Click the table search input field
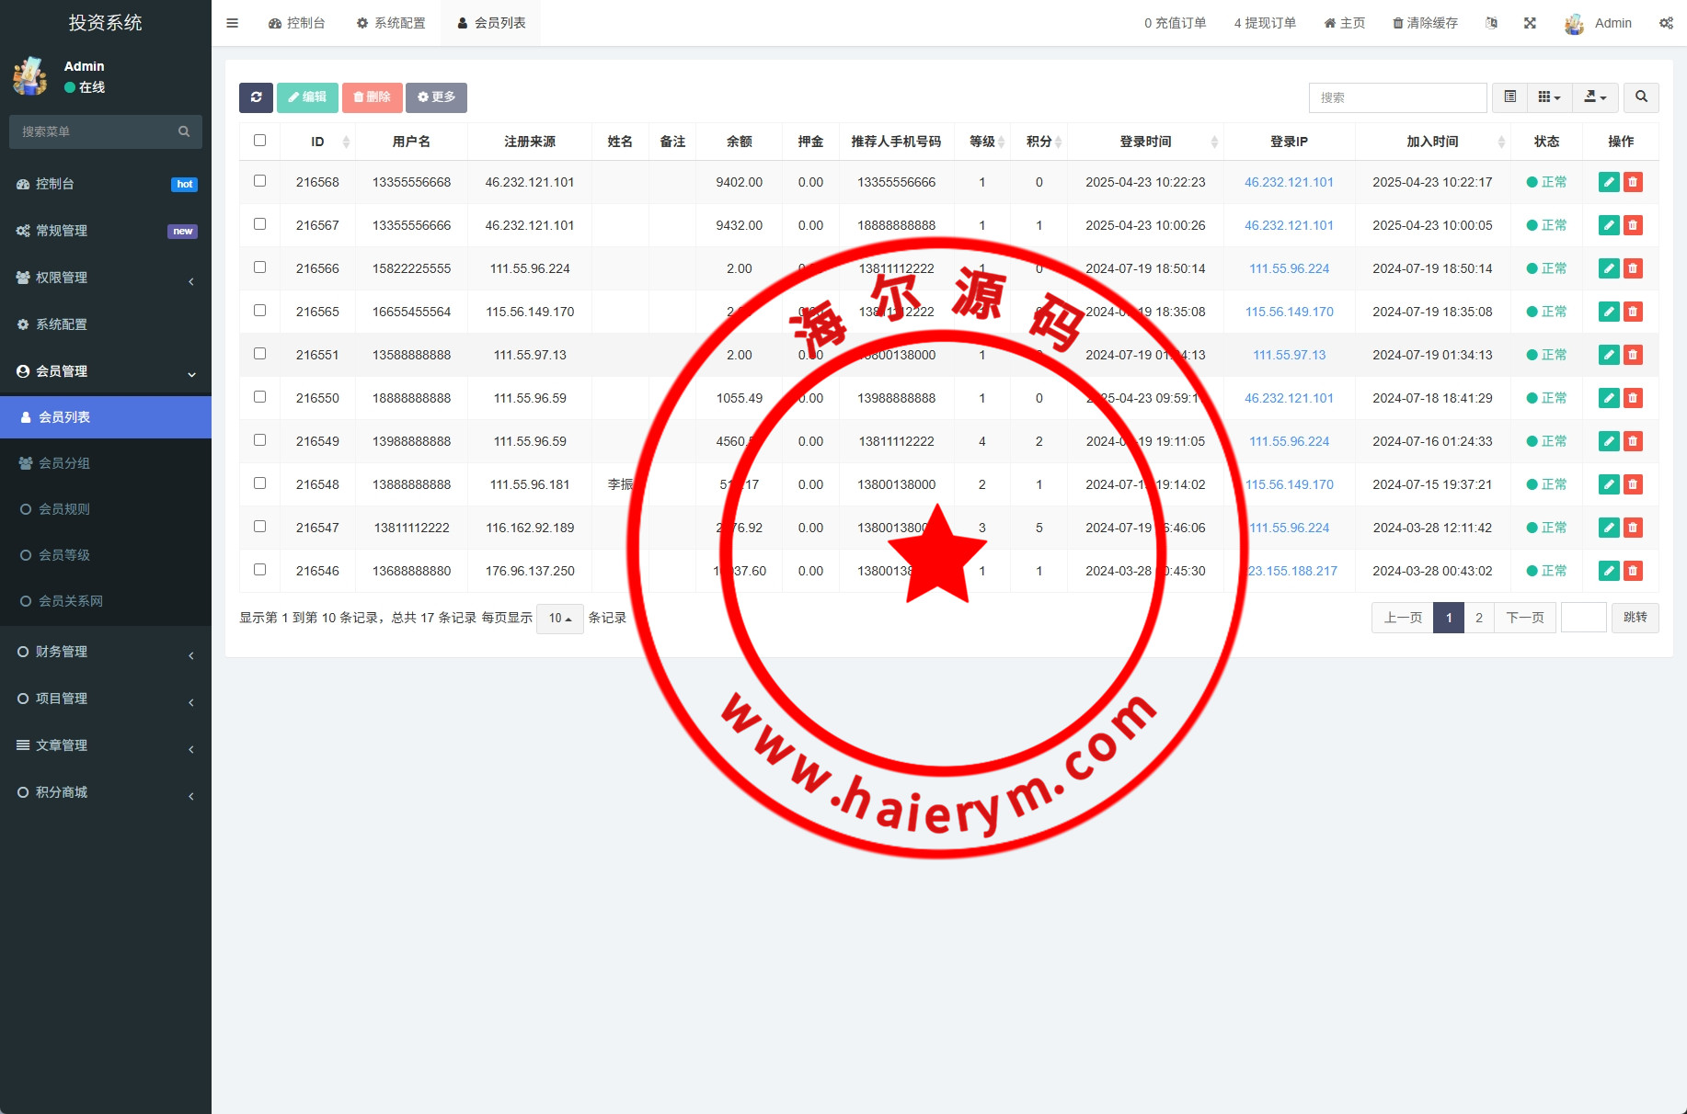 [1396, 97]
